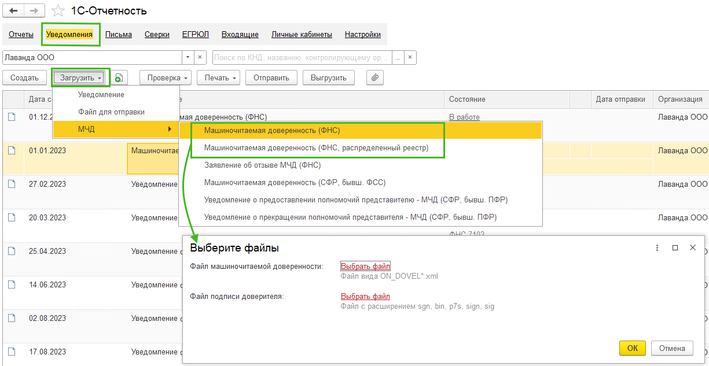The image size is (709, 366).
Task: Switch to the Письма tab
Action: (x=119, y=35)
